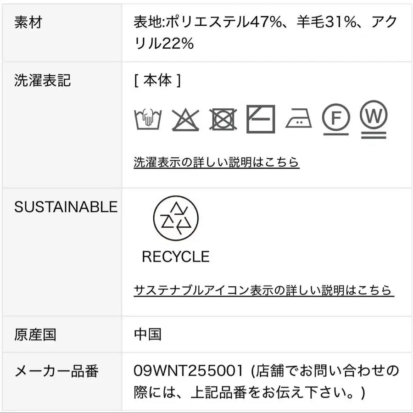Click the flat dry in shade icon

[261, 119]
